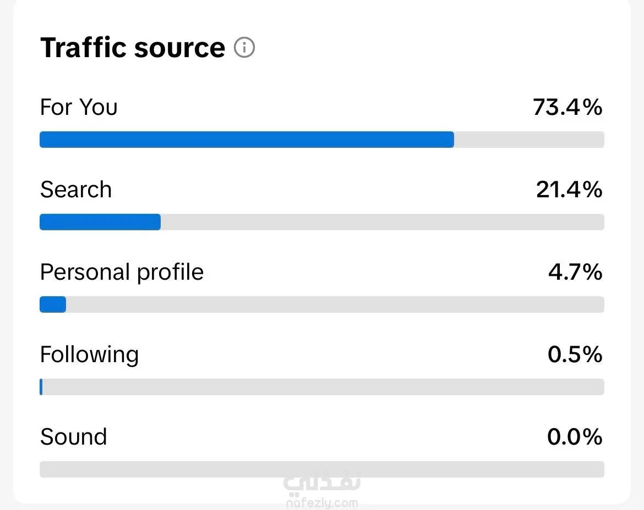Click the 73.4% For You value
Image resolution: width=644 pixels, height=510 pixels.
[567, 107]
